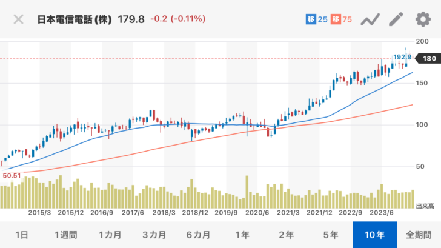Choose the 6カ月 period tab
The width and height of the screenshot is (441, 248).
tap(198, 235)
